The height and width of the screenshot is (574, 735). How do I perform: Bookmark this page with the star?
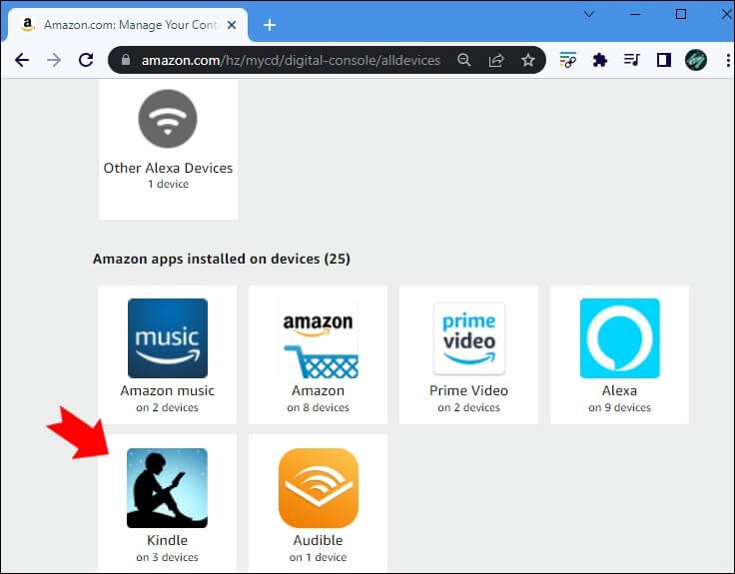(x=528, y=60)
